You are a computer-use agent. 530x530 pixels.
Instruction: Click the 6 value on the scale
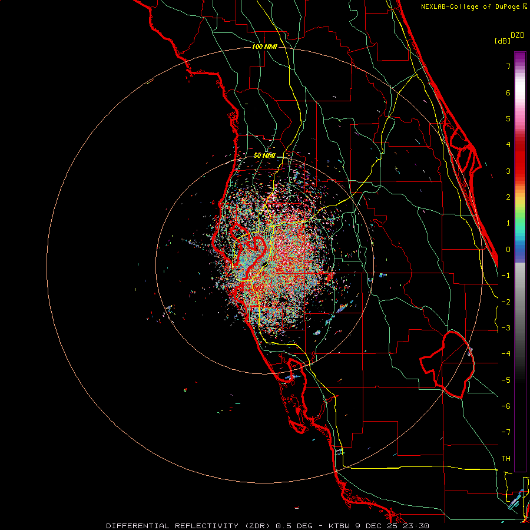click(508, 92)
